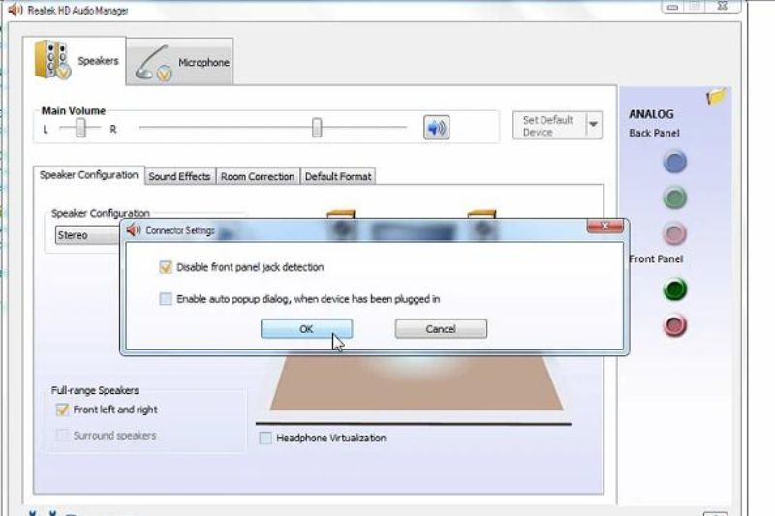This screenshot has width=775, height=516.
Task: Open the Sound Effects tab
Action: pos(180,176)
